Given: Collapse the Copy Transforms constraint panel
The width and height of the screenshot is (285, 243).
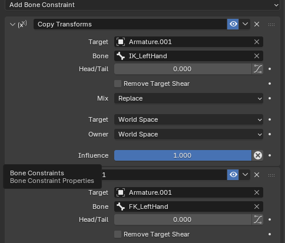Looking at the screenshot, I should coord(12,24).
